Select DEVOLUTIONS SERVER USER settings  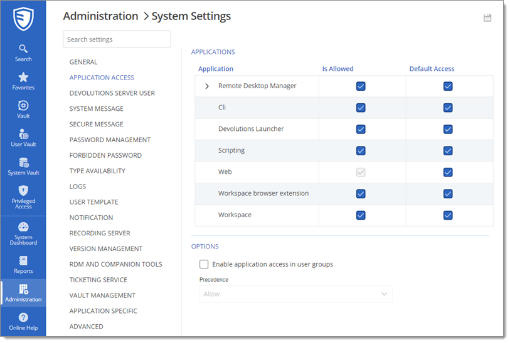tap(112, 93)
